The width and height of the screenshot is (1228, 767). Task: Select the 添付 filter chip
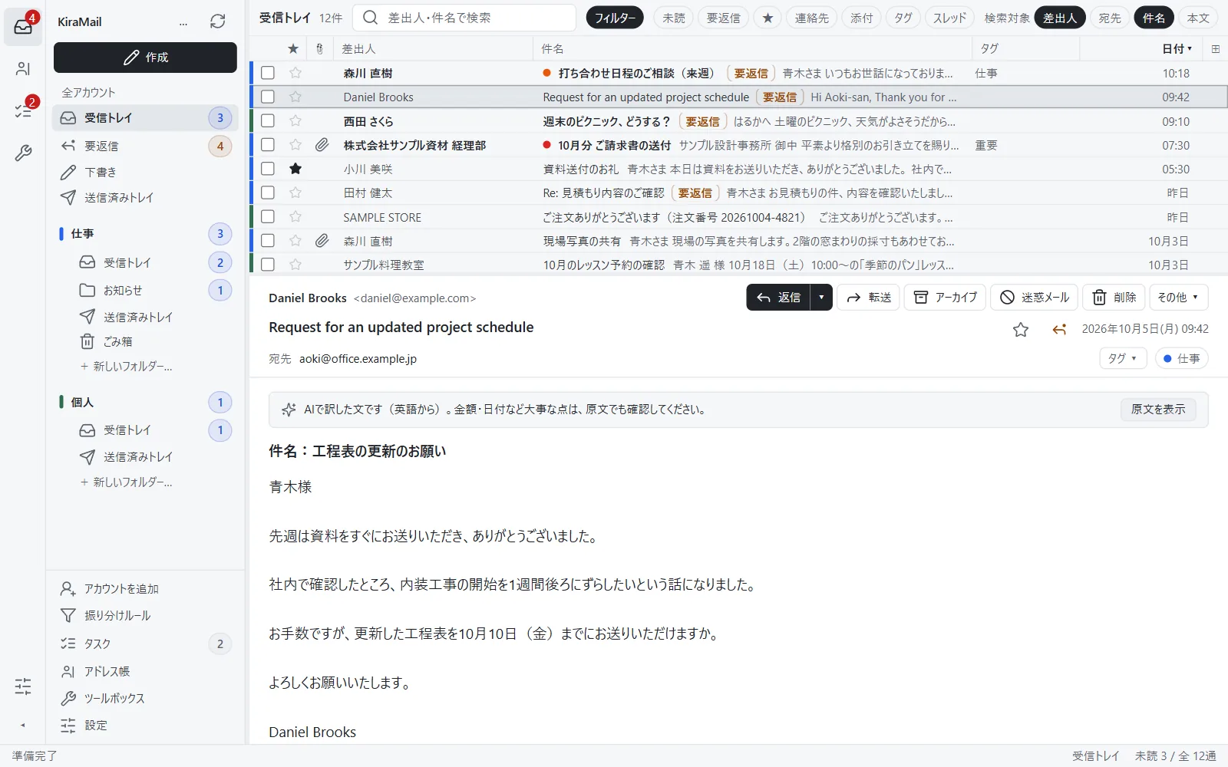coord(861,18)
